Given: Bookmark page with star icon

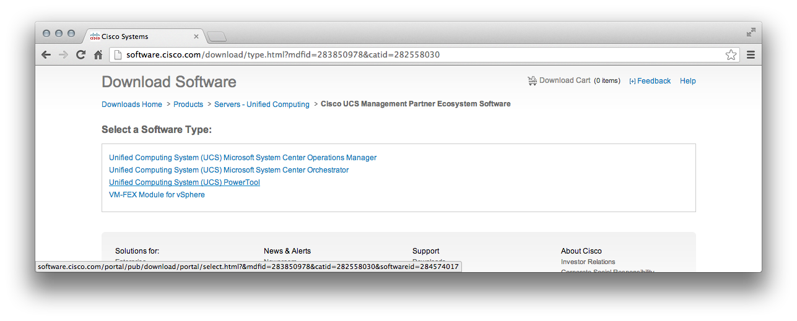Looking at the screenshot, I should click(x=731, y=55).
